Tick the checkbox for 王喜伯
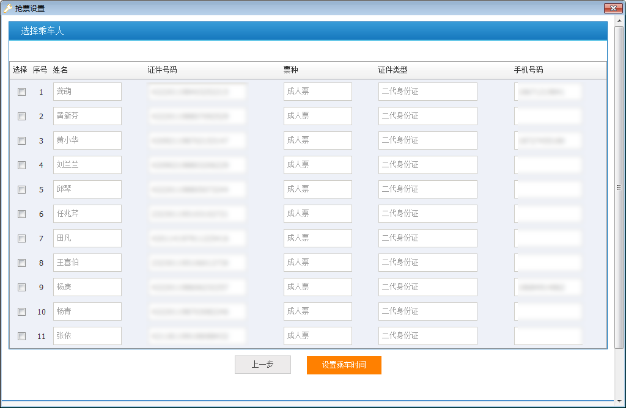This screenshot has height=408, width=626. click(21, 263)
